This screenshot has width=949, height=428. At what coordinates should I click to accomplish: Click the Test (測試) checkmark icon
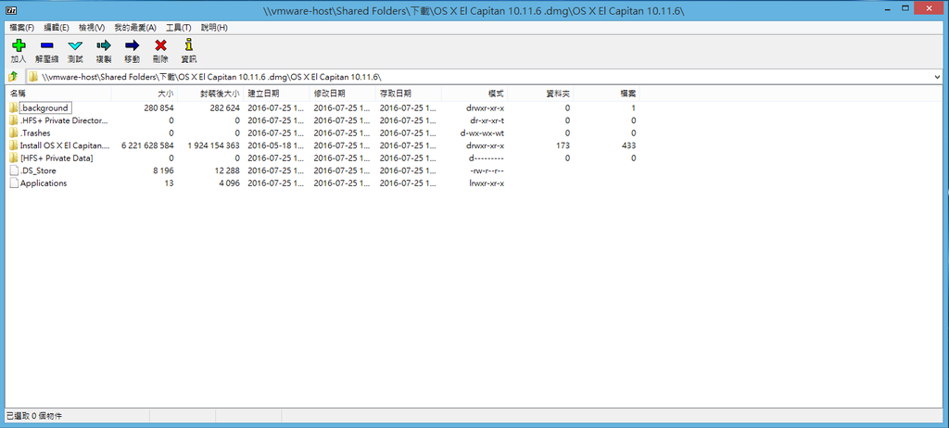[75, 45]
